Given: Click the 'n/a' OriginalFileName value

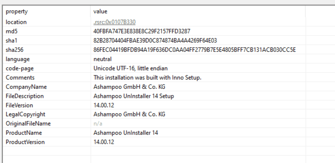Looking at the screenshot, I should pos(98,123).
